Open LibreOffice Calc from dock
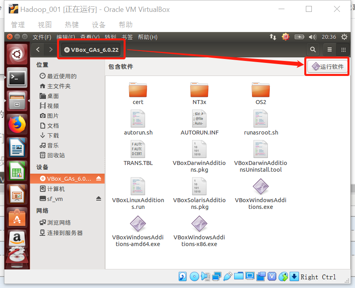 [x=17, y=171]
